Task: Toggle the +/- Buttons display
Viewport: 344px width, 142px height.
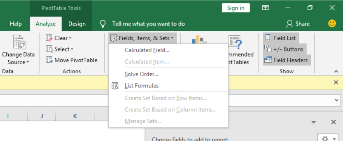Action: click(285, 49)
